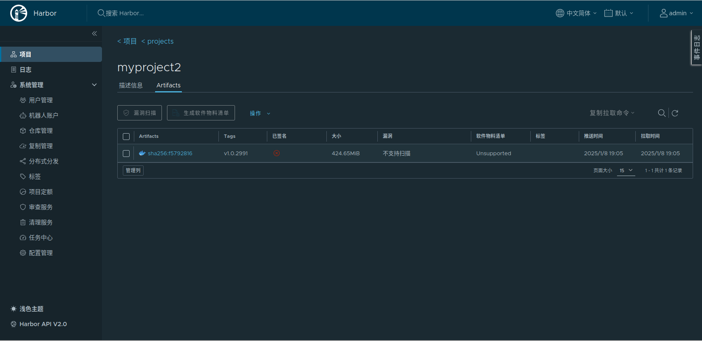Click the 漏洞扫描 button

click(x=139, y=113)
